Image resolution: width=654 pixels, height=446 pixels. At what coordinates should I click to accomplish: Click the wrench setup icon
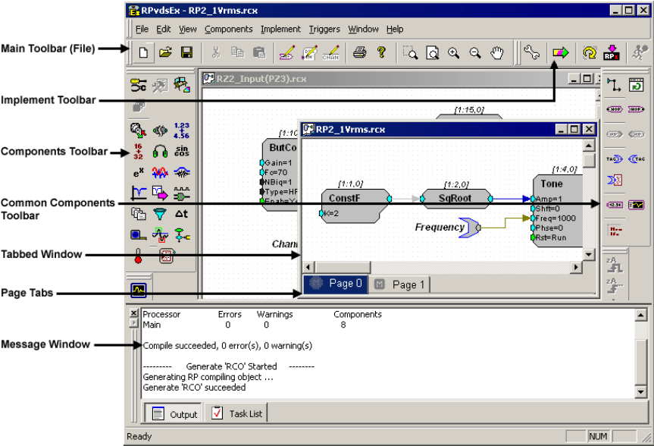click(x=531, y=52)
